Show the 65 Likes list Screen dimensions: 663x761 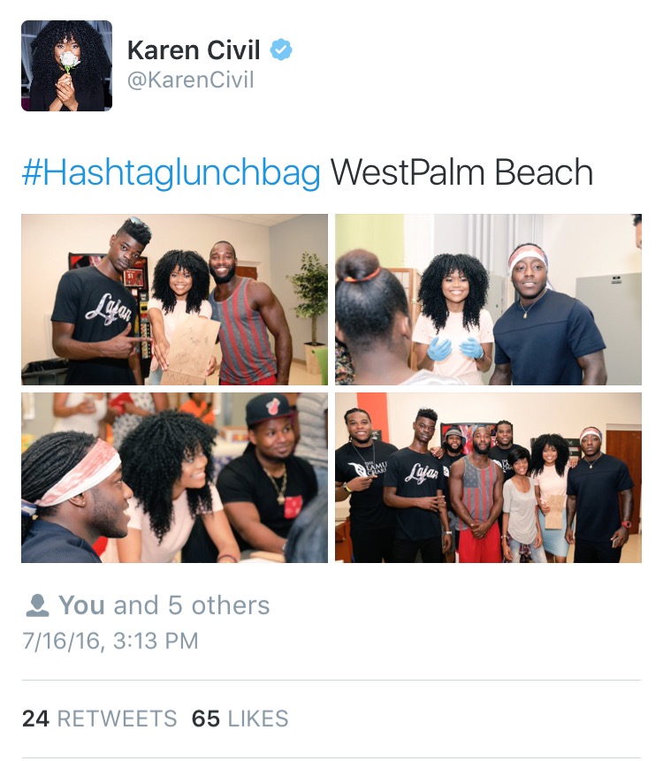tap(240, 719)
